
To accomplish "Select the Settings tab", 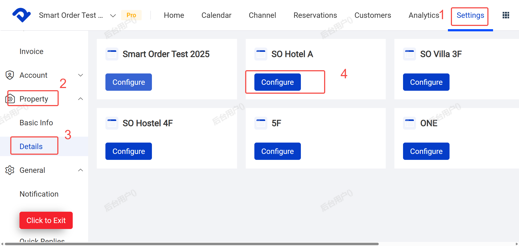I will (x=470, y=15).
